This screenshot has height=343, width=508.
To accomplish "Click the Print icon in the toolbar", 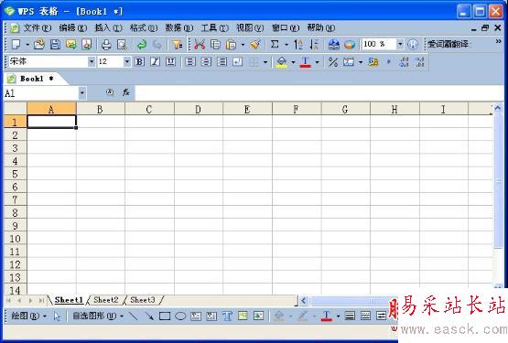I will click(x=106, y=45).
